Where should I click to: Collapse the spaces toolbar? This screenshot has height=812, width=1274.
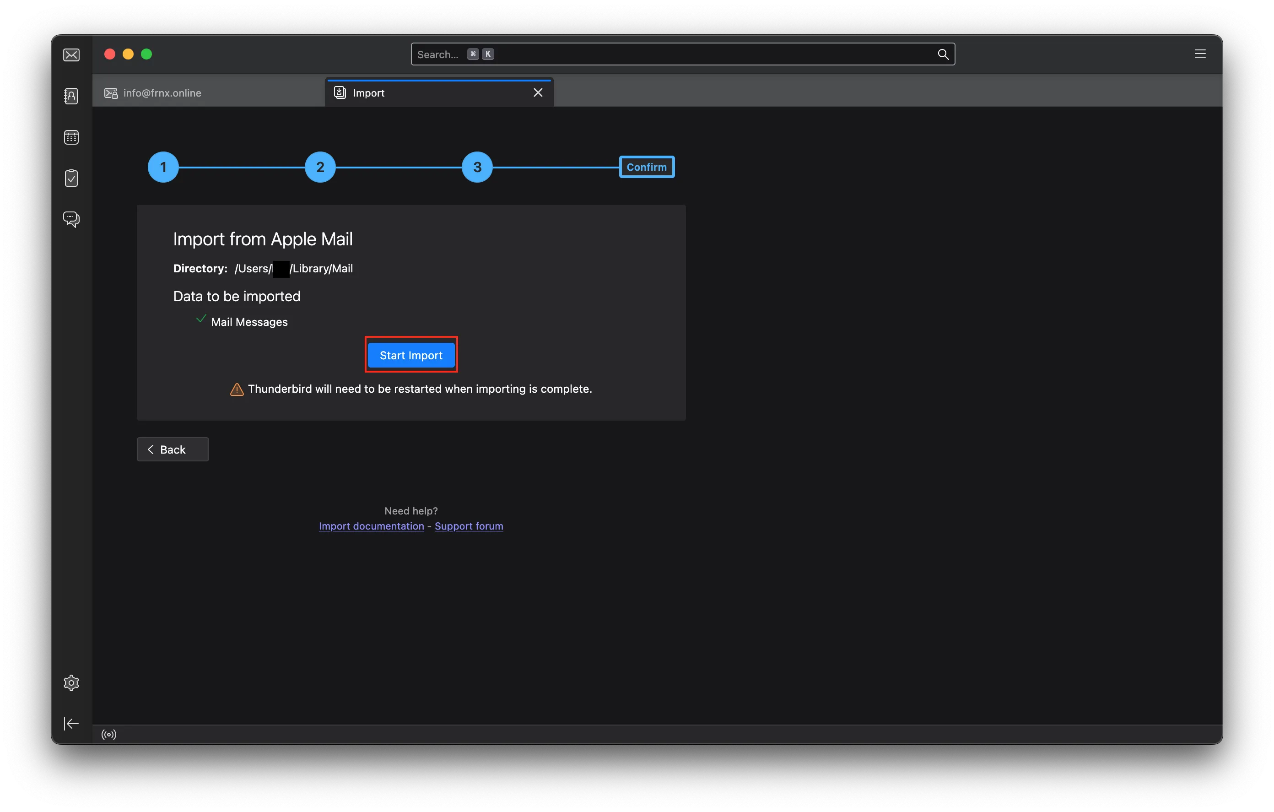click(x=71, y=724)
